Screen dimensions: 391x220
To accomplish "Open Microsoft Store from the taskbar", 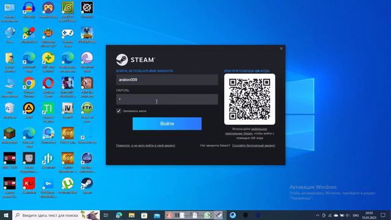I will point(144,215).
